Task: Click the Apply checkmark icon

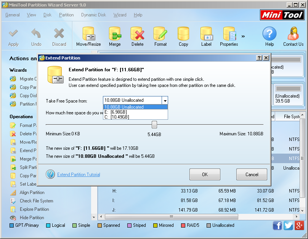Action: pyautogui.click(x=13, y=34)
